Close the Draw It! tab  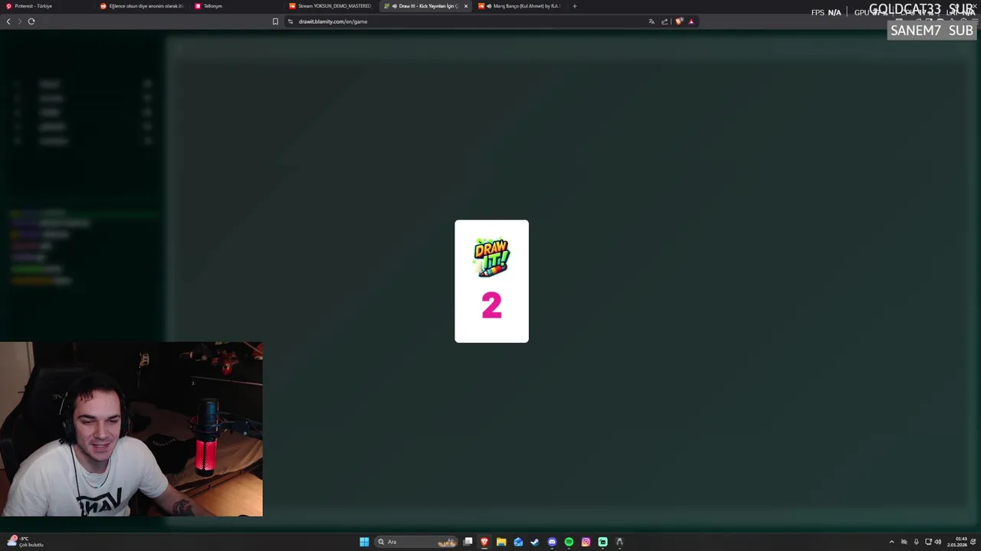(x=465, y=6)
